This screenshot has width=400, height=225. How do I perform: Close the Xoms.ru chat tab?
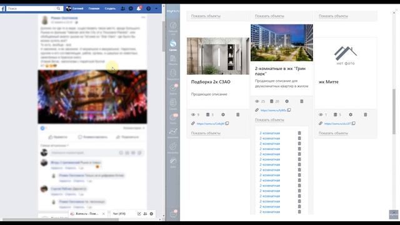(103, 214)
